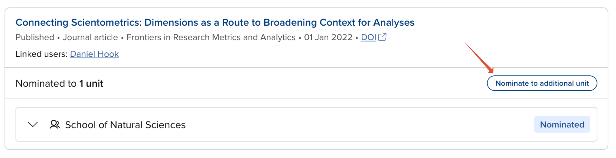Click the bold 1 unit count
616x158 pixels.
click(x=91, y=84)
